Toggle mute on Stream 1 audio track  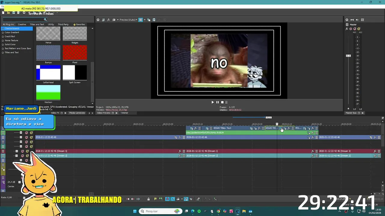23,151
